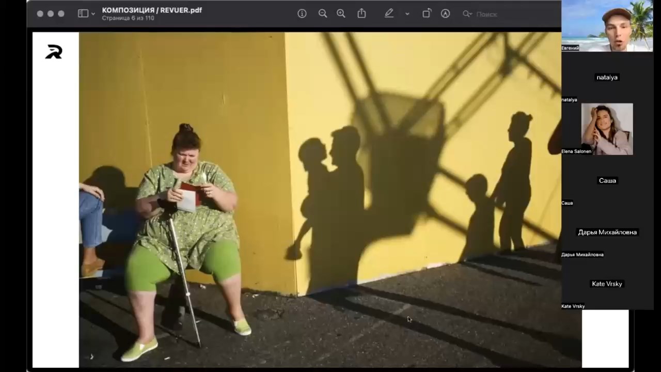Image resolution: width=661 pixels, height=372 pixels.
Task: Zoom in with the plus magnifier
Action: click(x=341, y=14)
